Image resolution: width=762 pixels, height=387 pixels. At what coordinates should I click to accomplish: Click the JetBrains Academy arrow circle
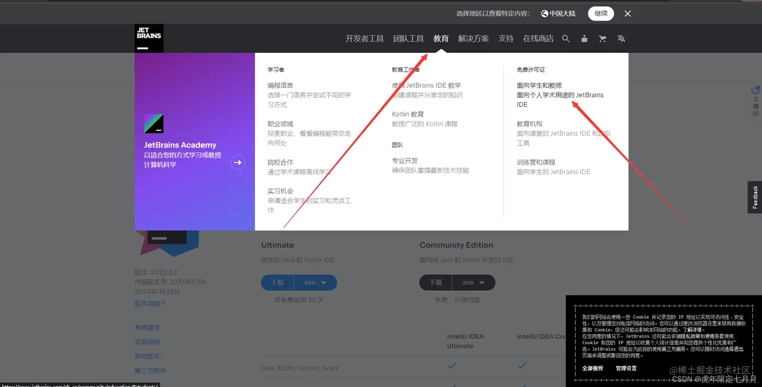pyautogui.click(x=238, y=163)
